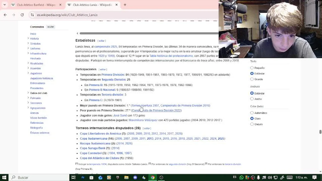Image resolution: width=322 pixels, height=181 pixels.
Task: Go to Inicio in contents sidebar
Action: 33,34
